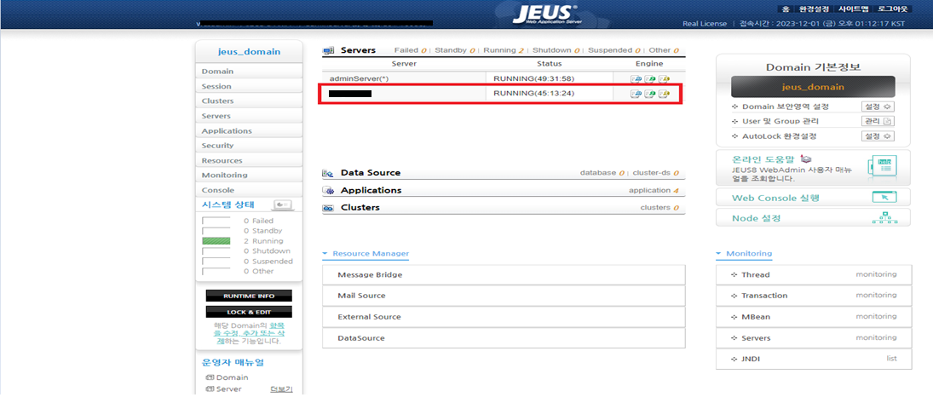
Task: Open the Servers menu in sidebar
Action: pos(249,116)
